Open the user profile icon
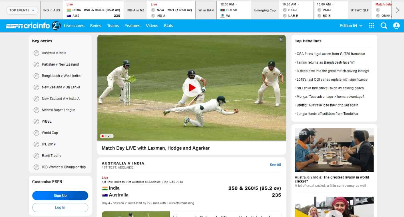404x217 pixels. (x=396, y=26)
